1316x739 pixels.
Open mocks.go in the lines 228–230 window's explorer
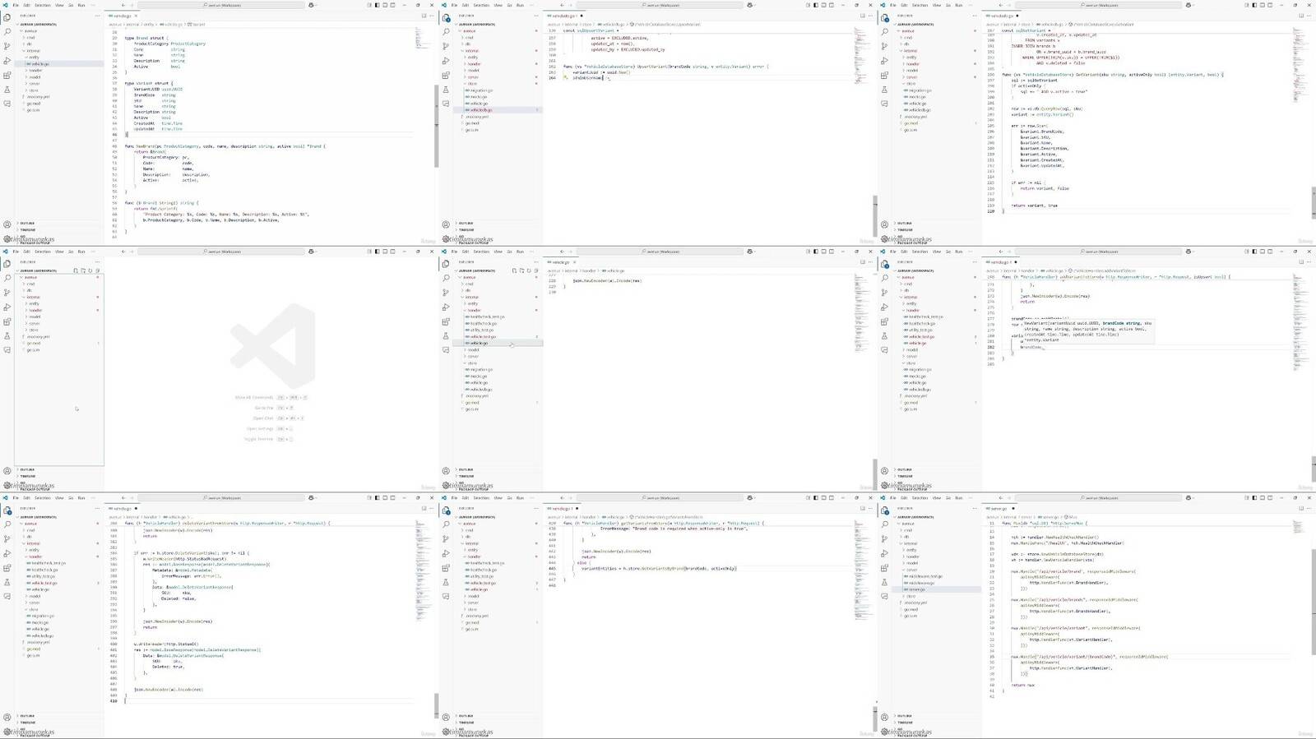point(479,376)
